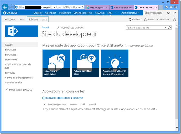The width and height of the screenshot is (181, 134).
Task: Open the ÉLÉMENTS ribbon tab
Action: coord(33,19)
